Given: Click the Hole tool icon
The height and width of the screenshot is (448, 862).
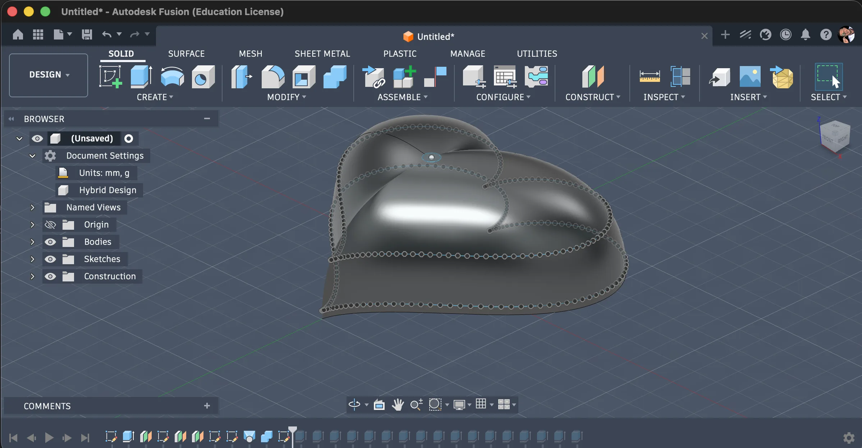Looking at the screenshot, I should tap(203, 76).
